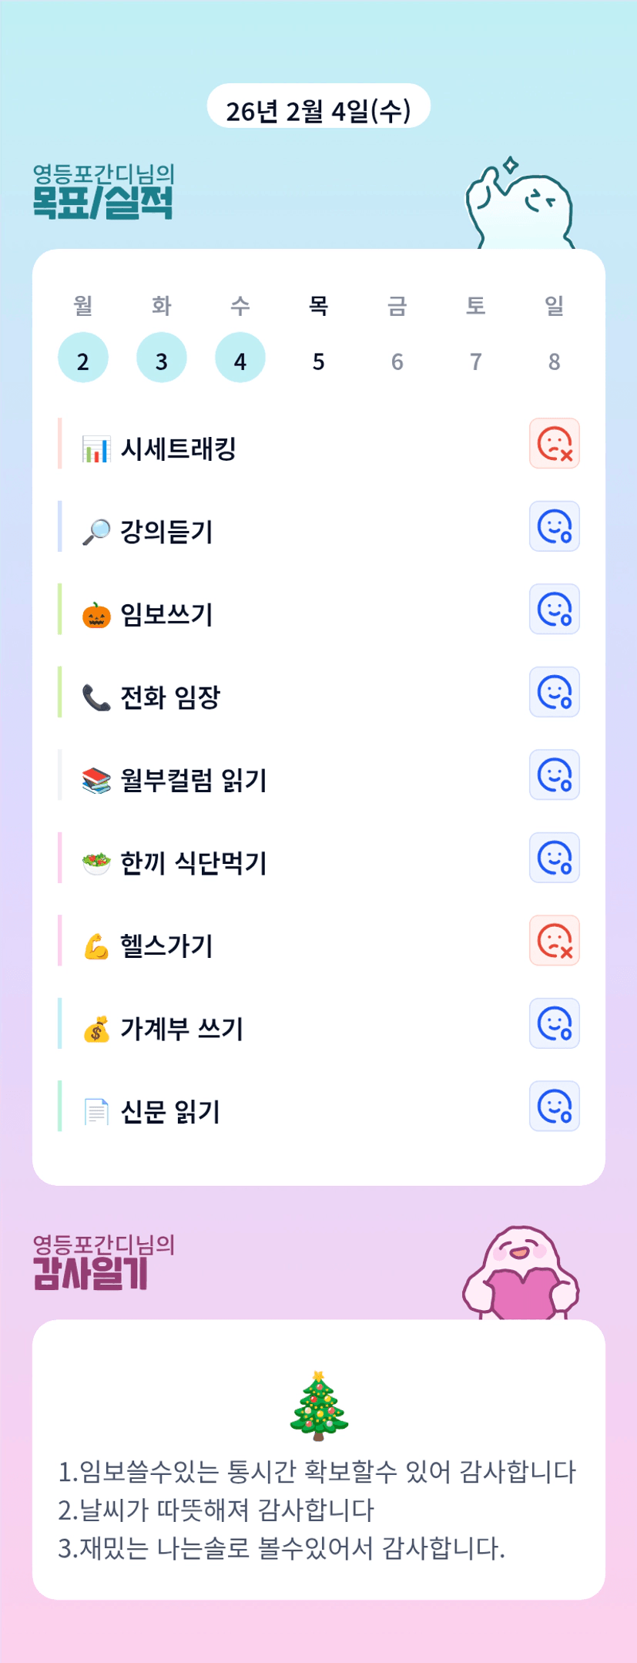Toggle the 헬스가기 failed-face status
This screenshot has width=637, height=1663.
[554, 940]
